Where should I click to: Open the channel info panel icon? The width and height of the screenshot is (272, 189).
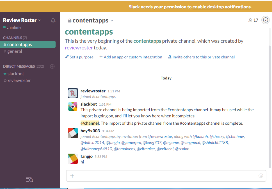265,20
